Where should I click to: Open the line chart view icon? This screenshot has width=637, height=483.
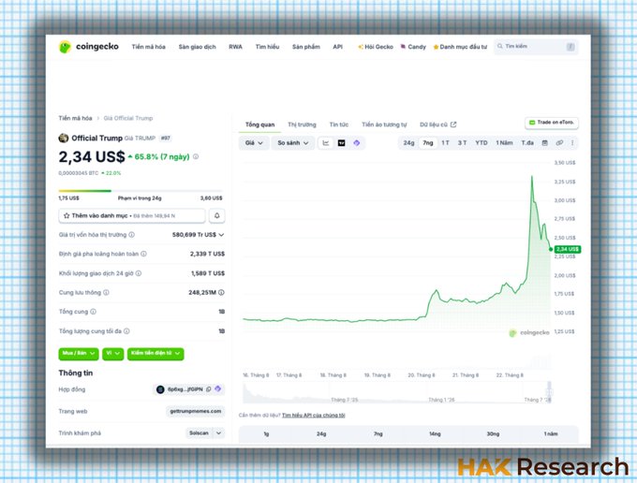[x=326, y=143]
